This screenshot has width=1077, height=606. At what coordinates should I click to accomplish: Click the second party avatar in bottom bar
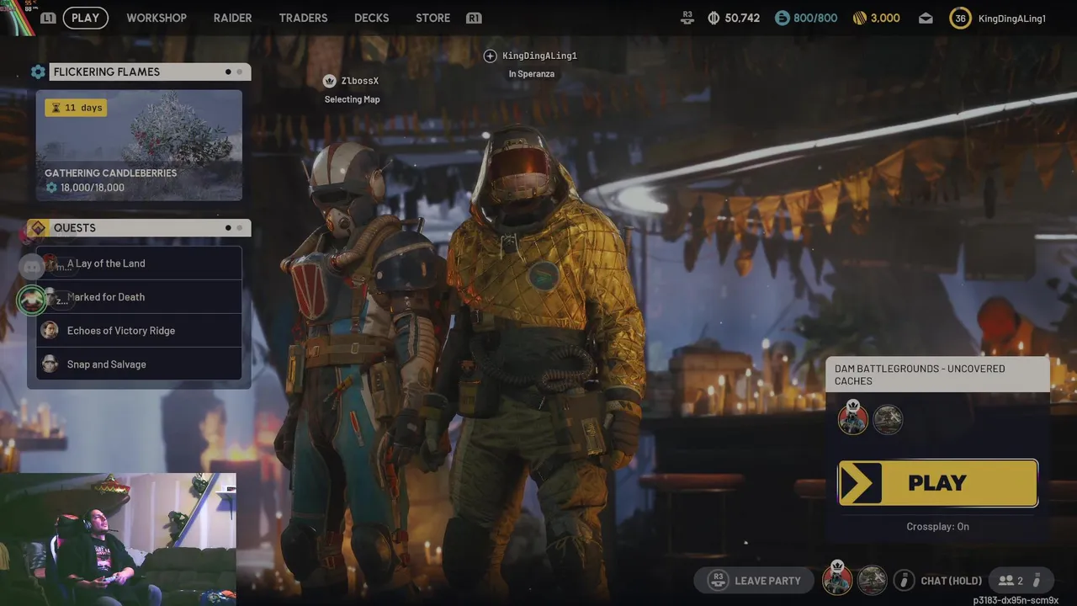(873, 581)
